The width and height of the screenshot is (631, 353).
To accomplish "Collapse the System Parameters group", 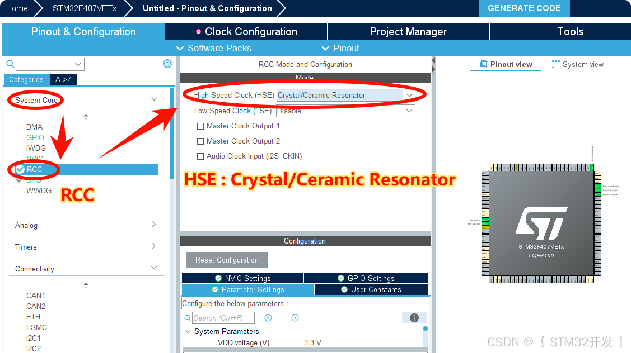I will [x=188, y=331].
